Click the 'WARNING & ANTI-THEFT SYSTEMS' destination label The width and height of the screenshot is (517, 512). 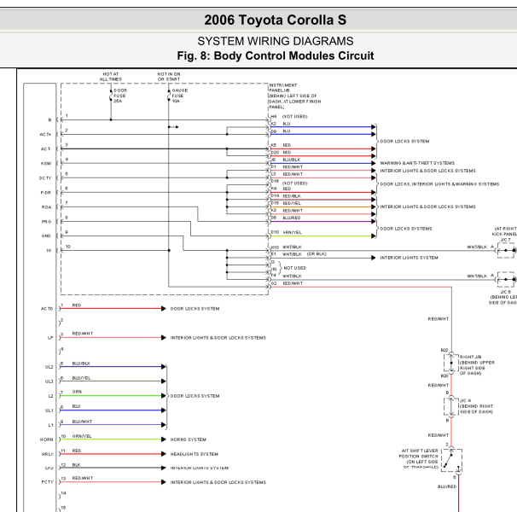tap(417, 163)
